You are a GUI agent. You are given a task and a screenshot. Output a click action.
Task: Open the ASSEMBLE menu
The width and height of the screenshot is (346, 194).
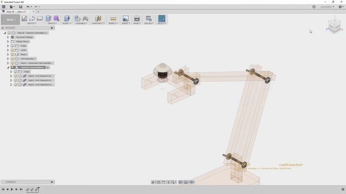tap(81, 23)
